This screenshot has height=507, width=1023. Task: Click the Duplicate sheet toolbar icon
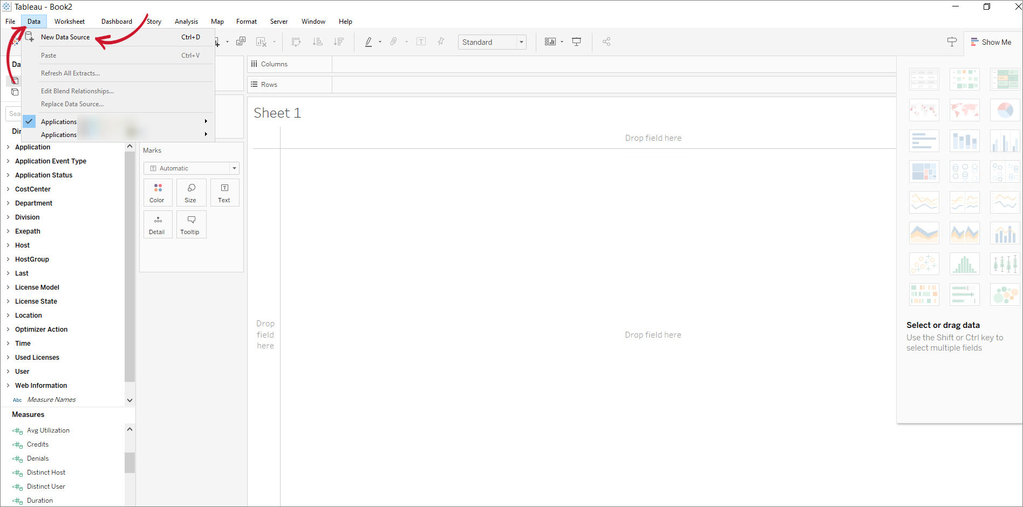click(241, 42)
